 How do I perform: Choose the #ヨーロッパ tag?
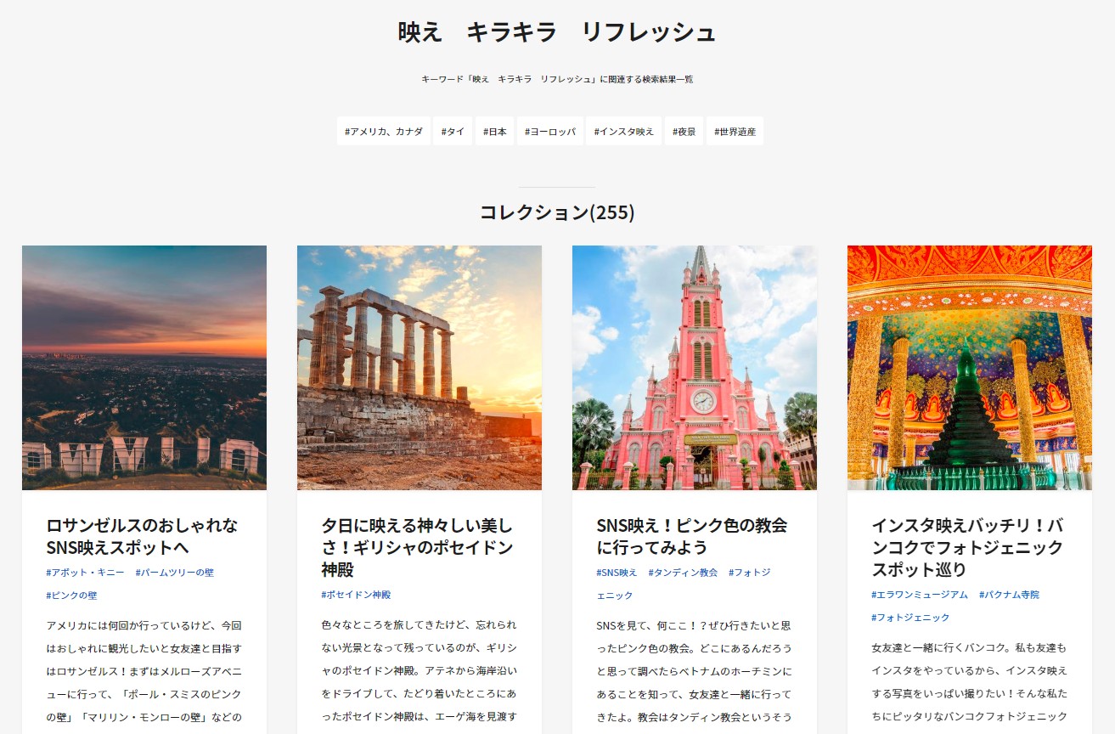(x=549, y=132)
